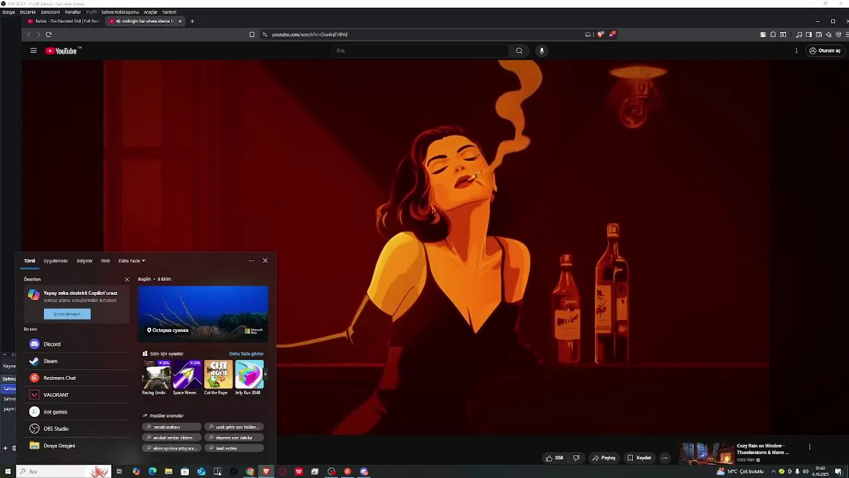Click the youtube.com address bar URL
Screen dimensions: 849x478
tap(310, 35)
